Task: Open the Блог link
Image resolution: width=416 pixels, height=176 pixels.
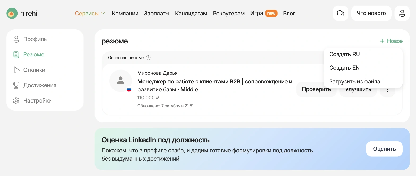Action: (289, 13)
